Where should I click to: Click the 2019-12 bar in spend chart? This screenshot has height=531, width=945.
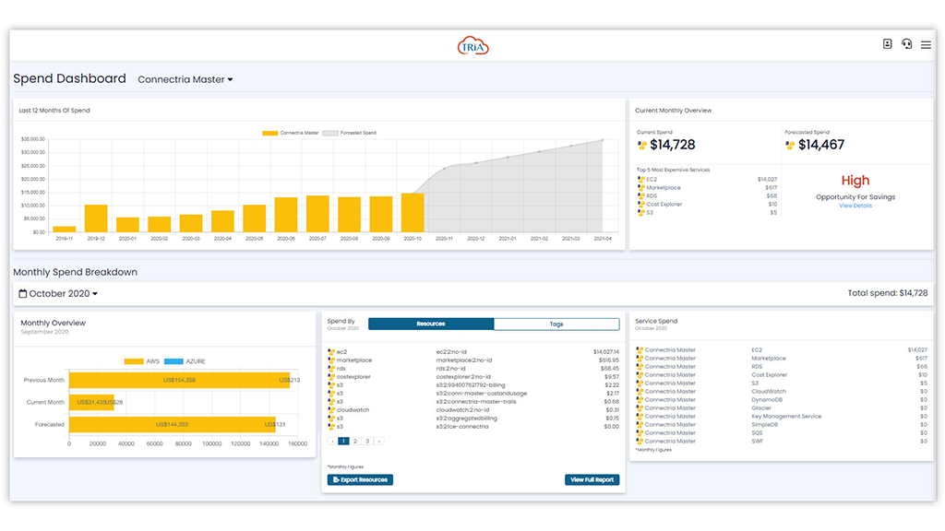coord(96,218)
